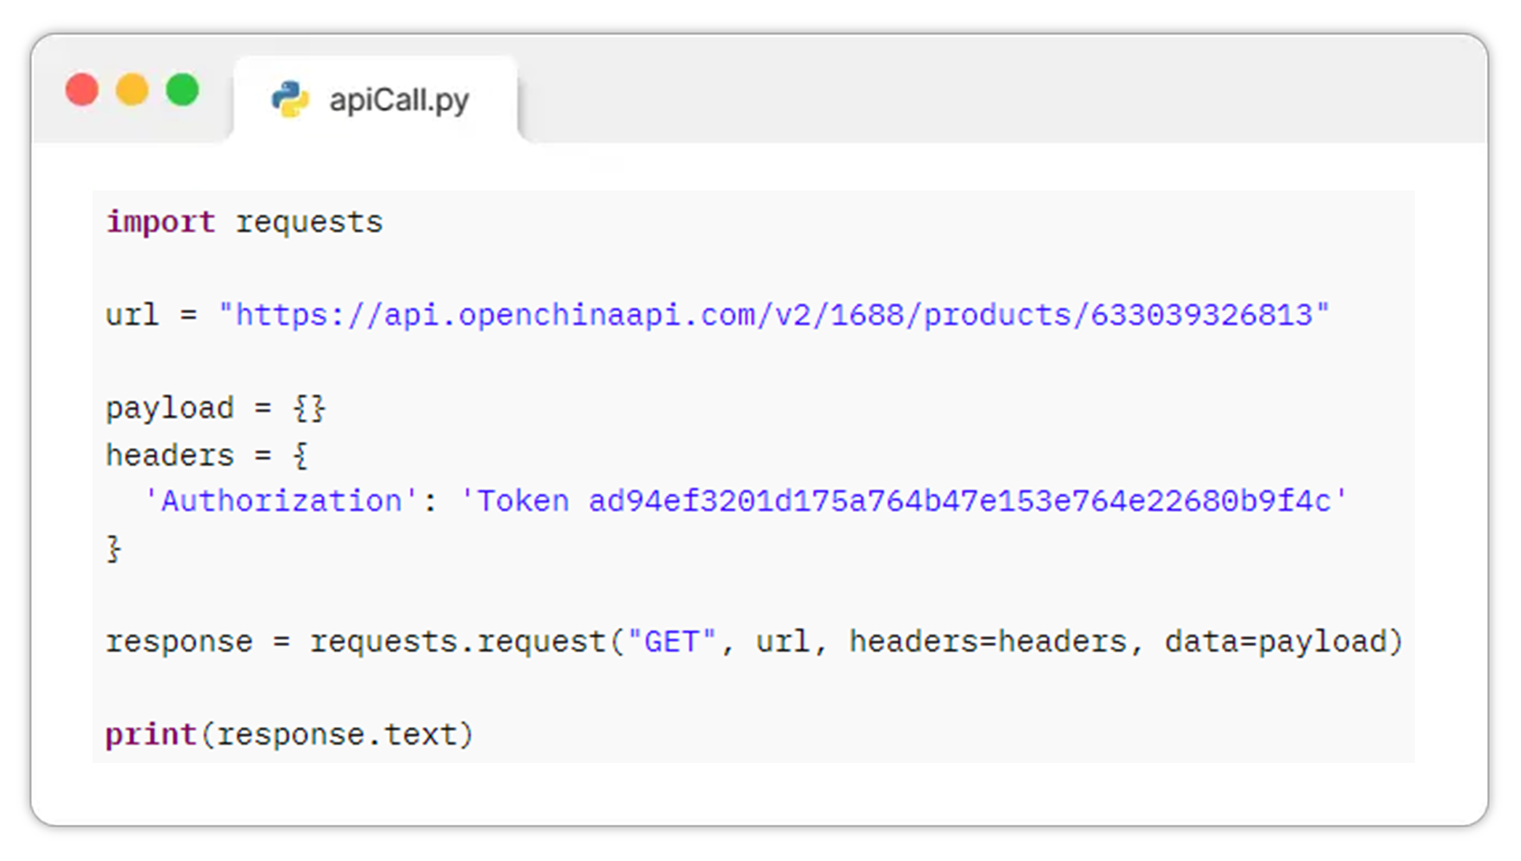This screenshot has height=861, width=1521.
Task: Click the response variable name
Action: pyautogui.click(x=180, y=643)
